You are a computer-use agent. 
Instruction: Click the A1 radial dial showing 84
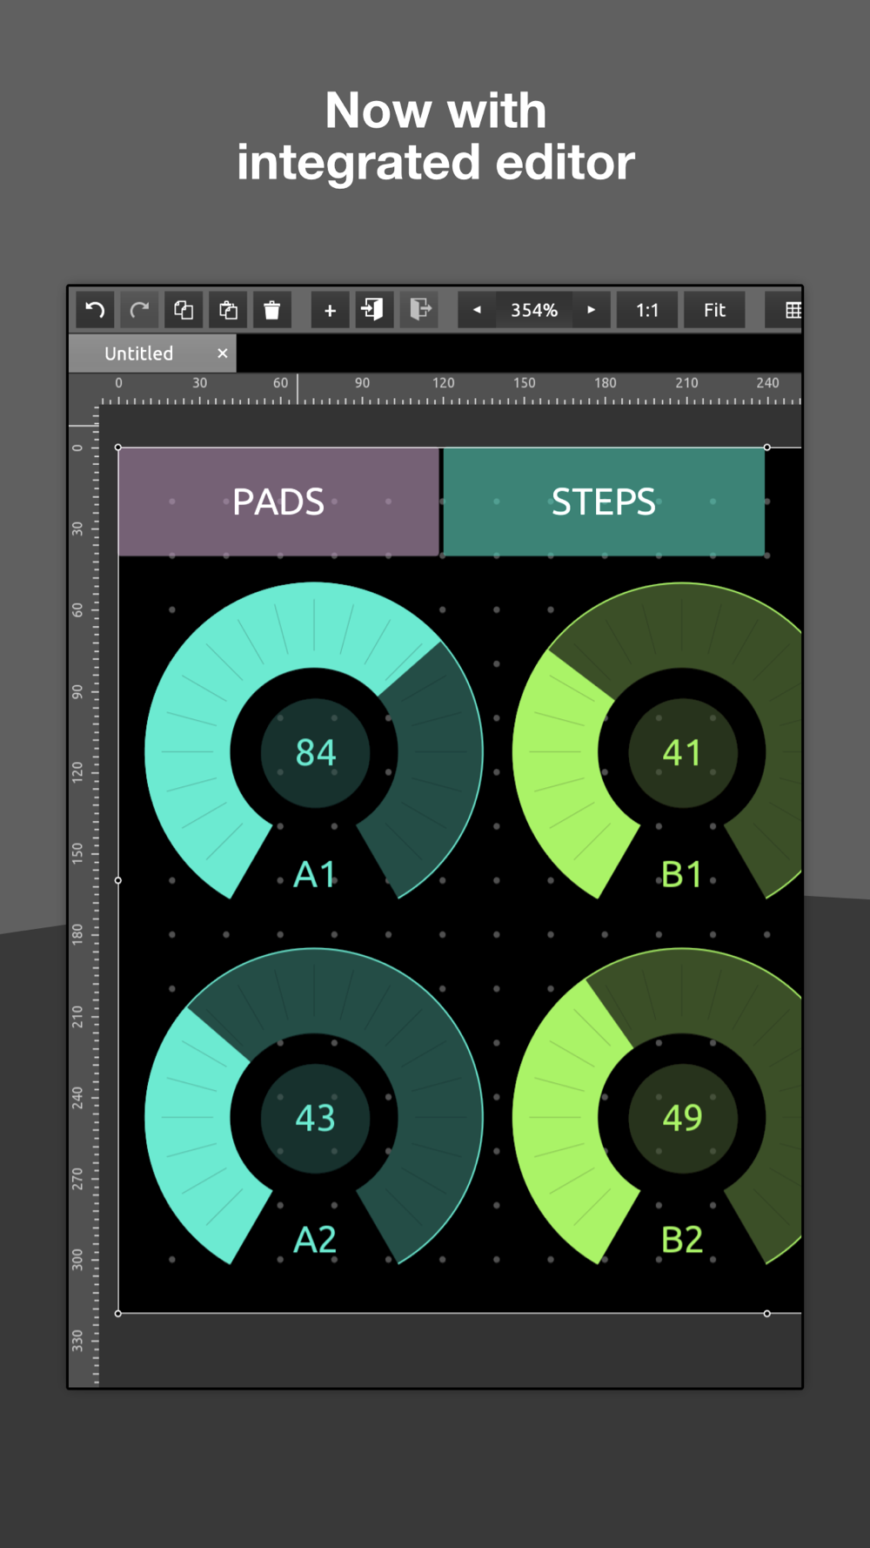315,752
